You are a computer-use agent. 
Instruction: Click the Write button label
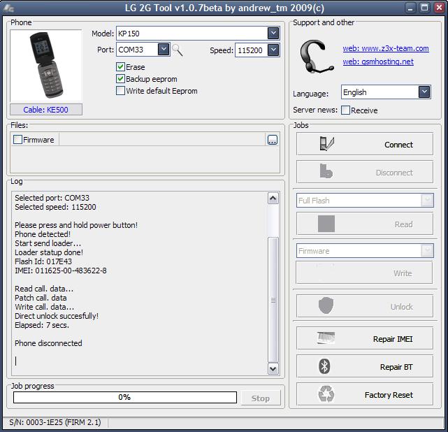[403, 273]
